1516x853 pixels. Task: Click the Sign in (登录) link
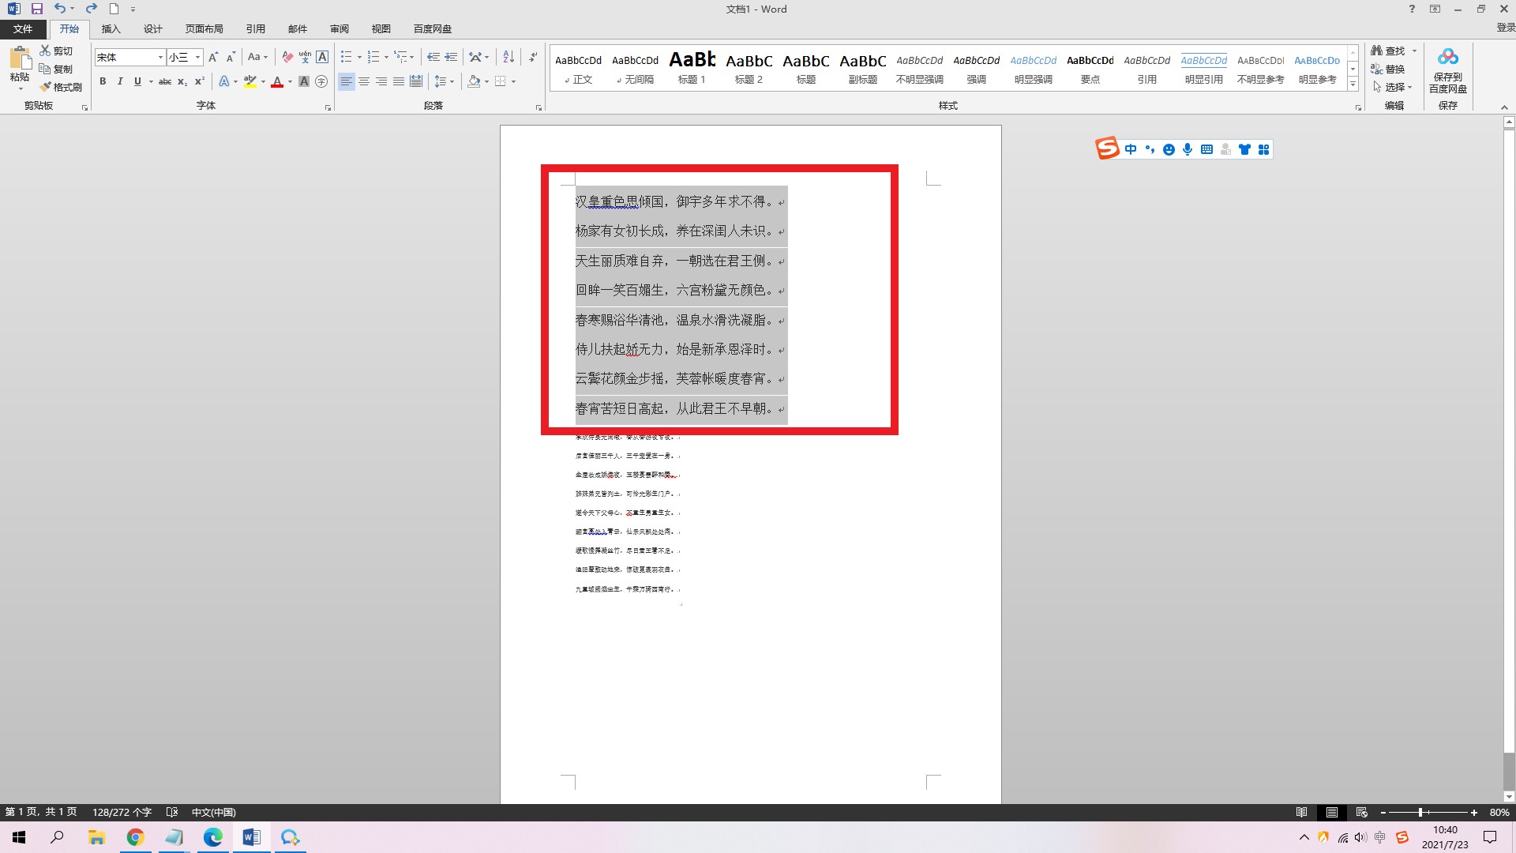pos(1505,27)
